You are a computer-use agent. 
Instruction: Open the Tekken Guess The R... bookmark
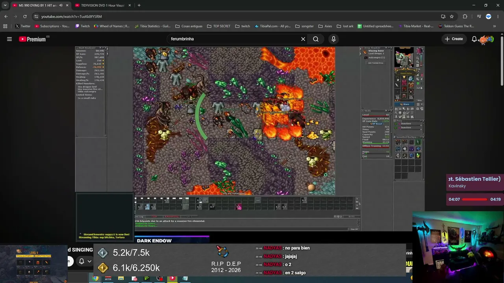click(456, 26)
